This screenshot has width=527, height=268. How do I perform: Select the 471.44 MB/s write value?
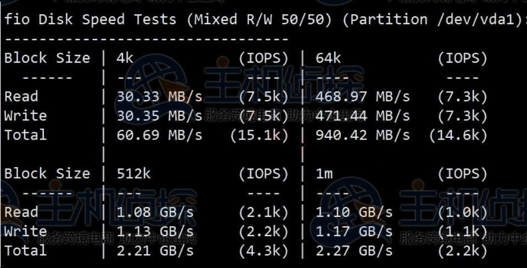pyautogui.click(x=362, y=116)
